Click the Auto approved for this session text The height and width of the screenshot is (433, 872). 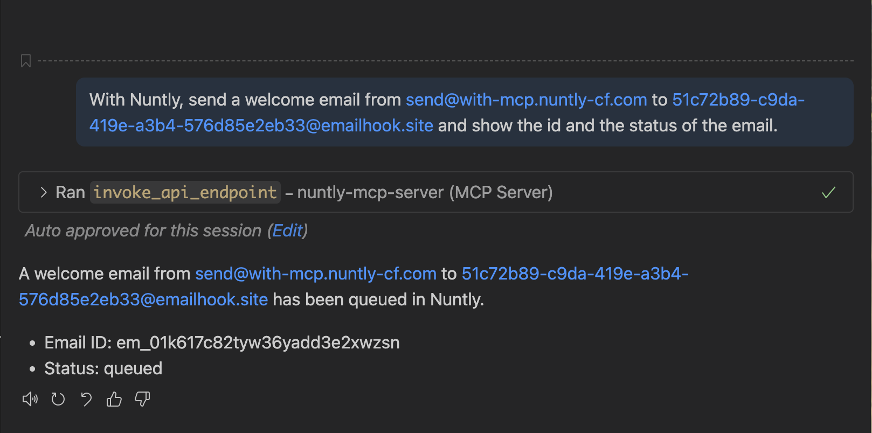[x=143, y=231]
